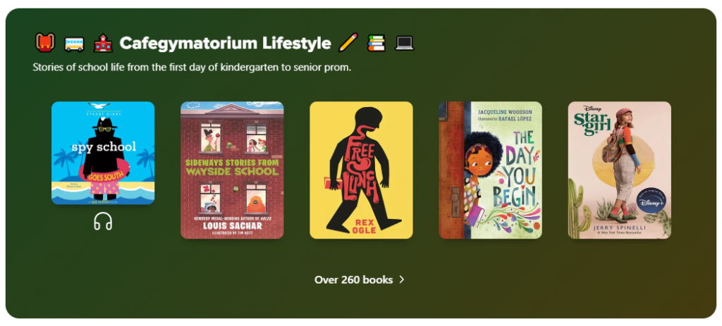The height and width of the screenshot is (326, 722).
Task: Click Louis Sachar author name on cover
Action: tap(232, 226)
